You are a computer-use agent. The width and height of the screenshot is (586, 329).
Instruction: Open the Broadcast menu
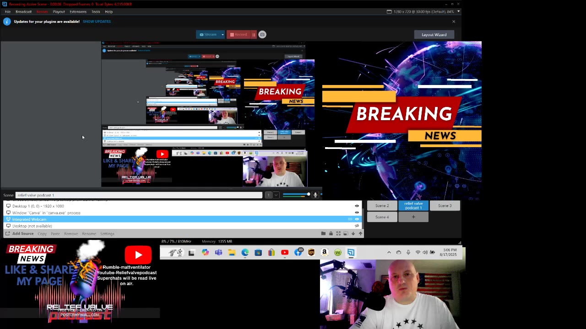(23, 11)
